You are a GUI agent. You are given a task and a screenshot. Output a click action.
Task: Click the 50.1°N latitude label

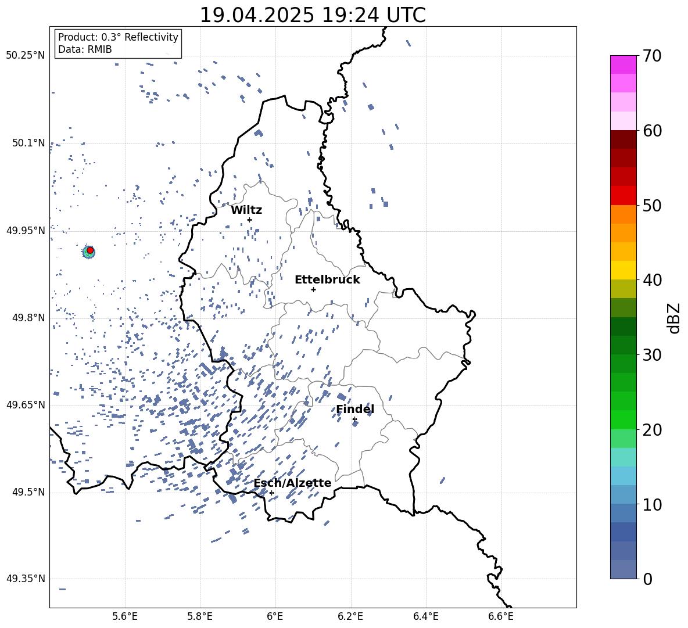click(x=28, y=143)
